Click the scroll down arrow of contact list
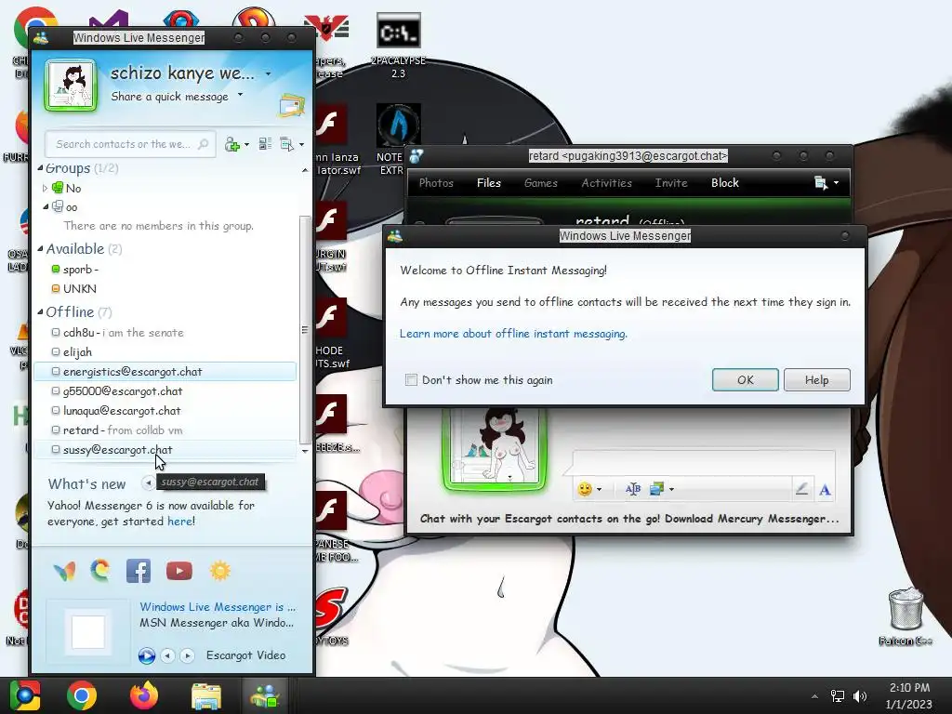 [x=305, y=451]
